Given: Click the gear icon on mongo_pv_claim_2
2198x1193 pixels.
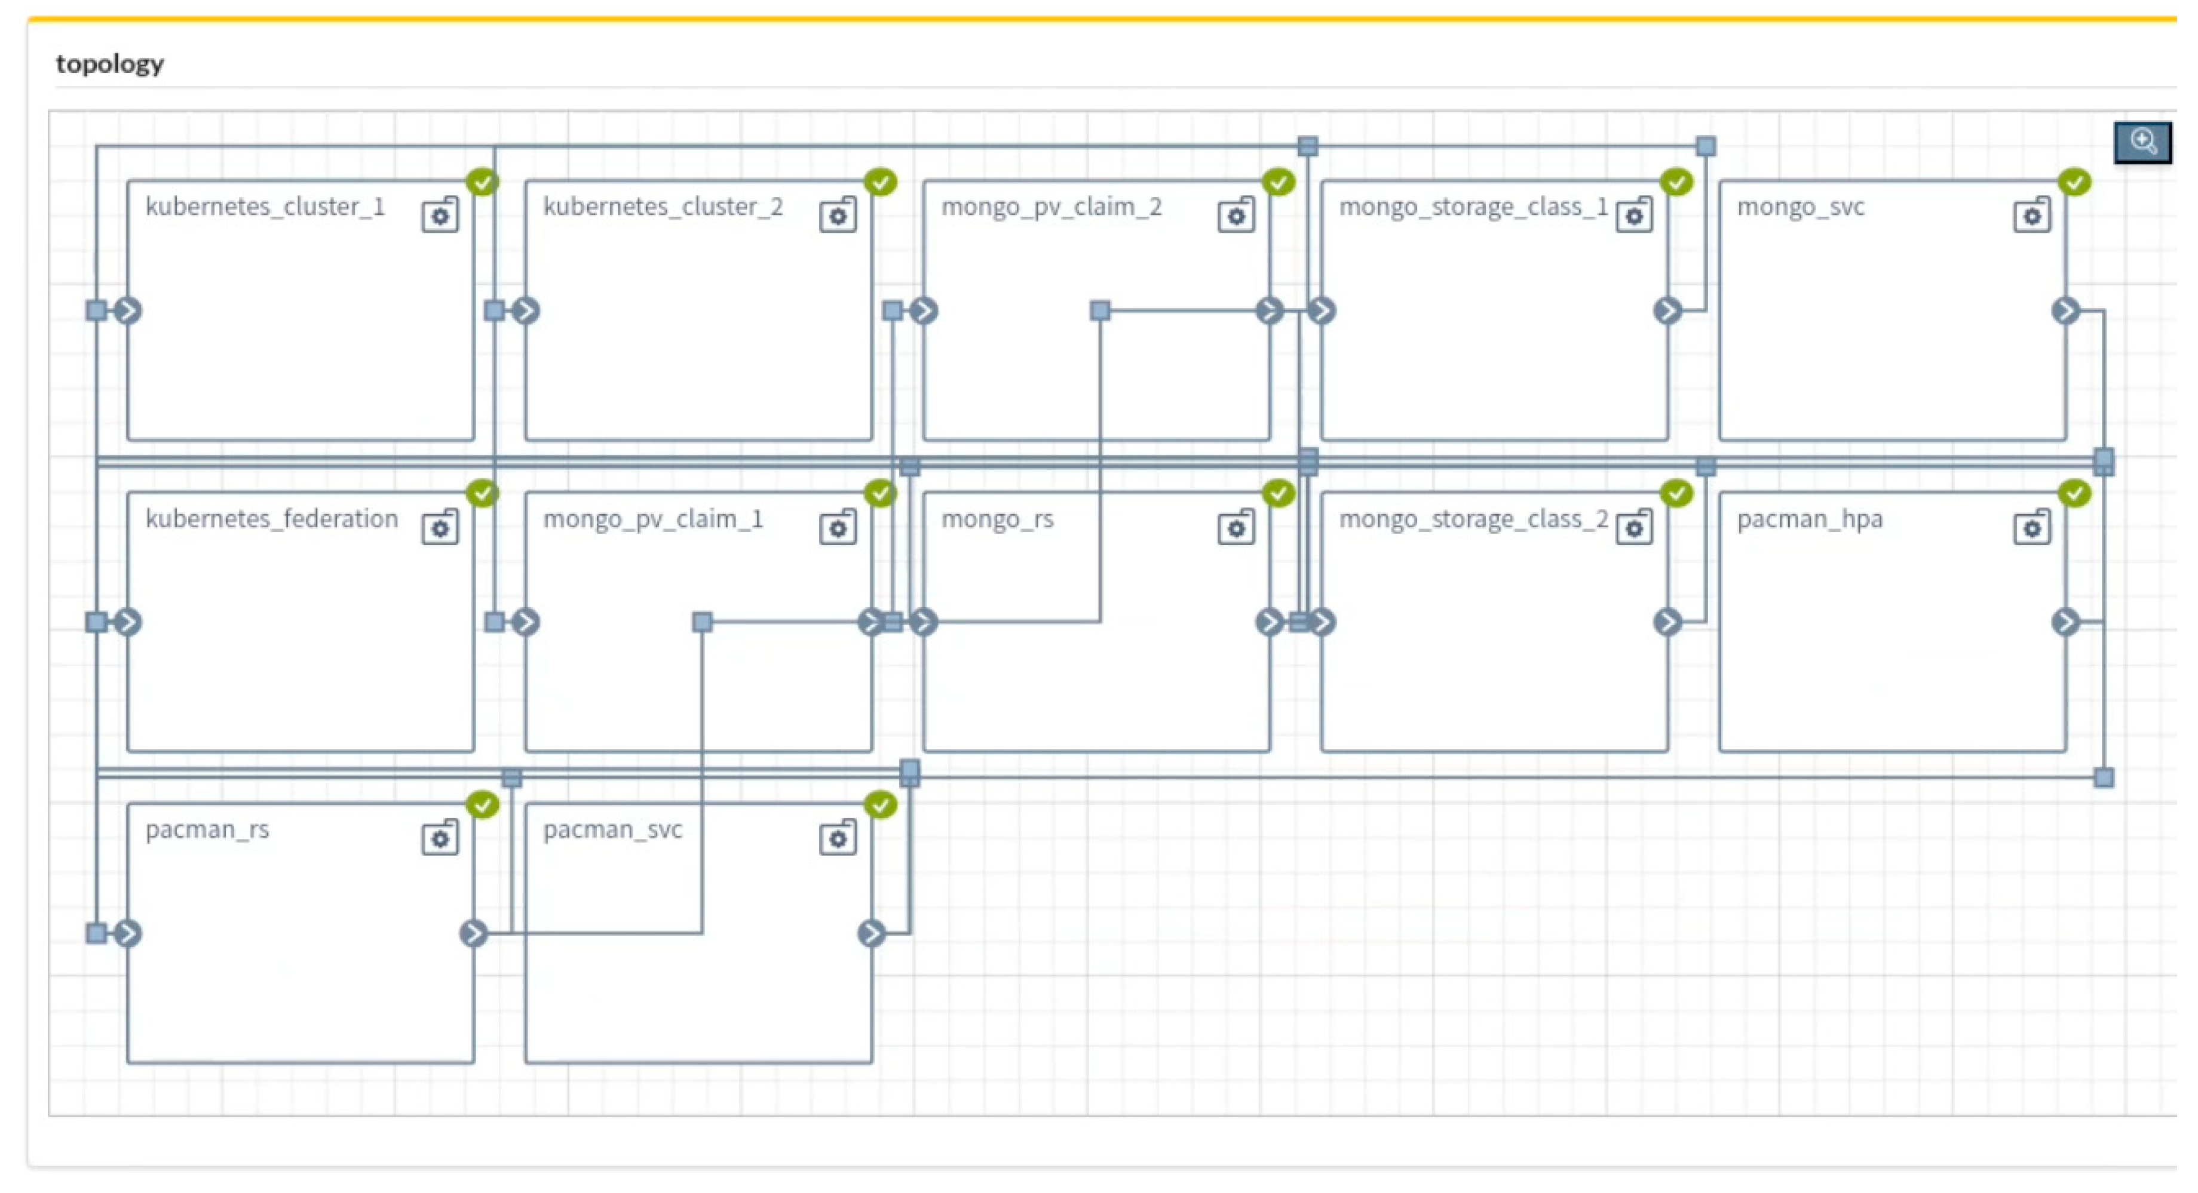Looking at the screenshot, I should tap(1235, 216).
